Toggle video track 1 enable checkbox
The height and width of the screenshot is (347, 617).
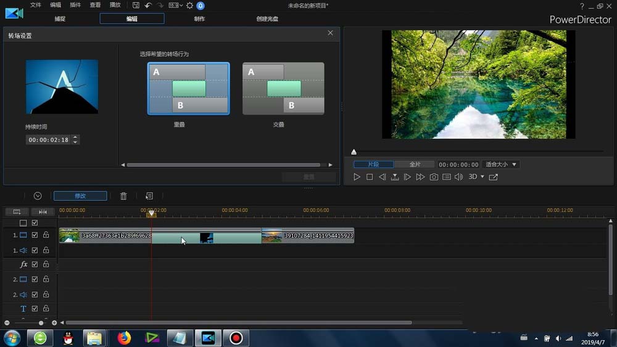click(35, 235)
